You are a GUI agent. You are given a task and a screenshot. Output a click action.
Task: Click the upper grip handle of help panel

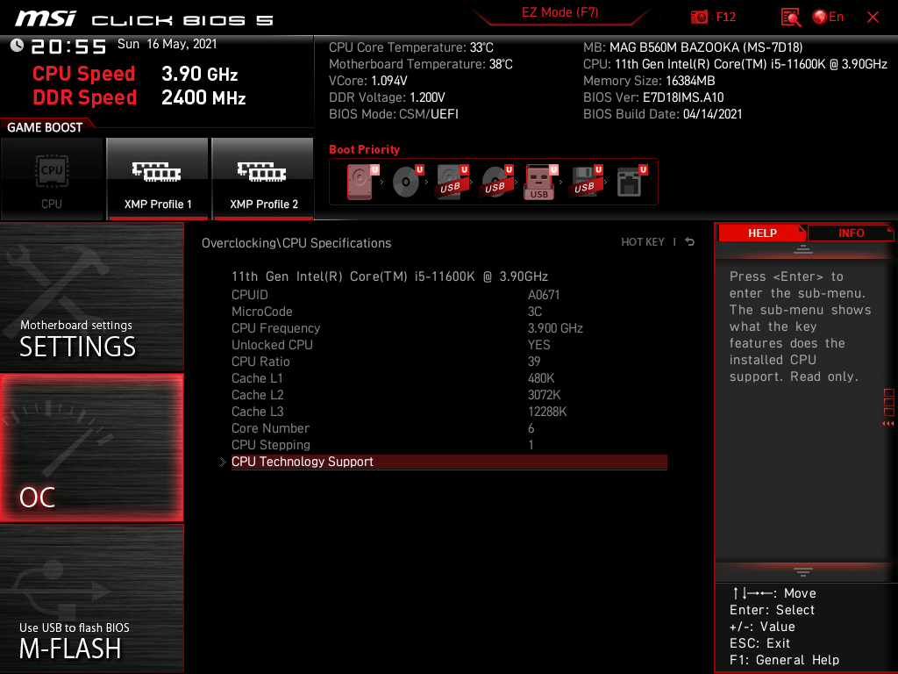(803, 248)
